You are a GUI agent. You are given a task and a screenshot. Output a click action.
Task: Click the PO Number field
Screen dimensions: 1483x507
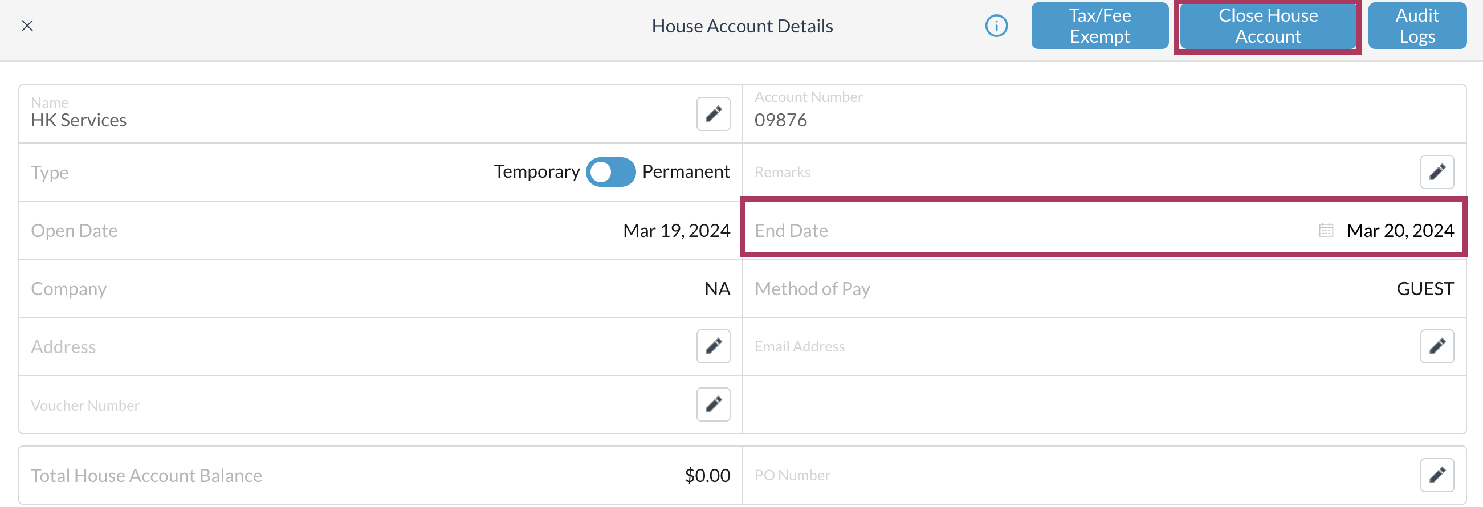pyautogui.click(x=1065, y=475)
